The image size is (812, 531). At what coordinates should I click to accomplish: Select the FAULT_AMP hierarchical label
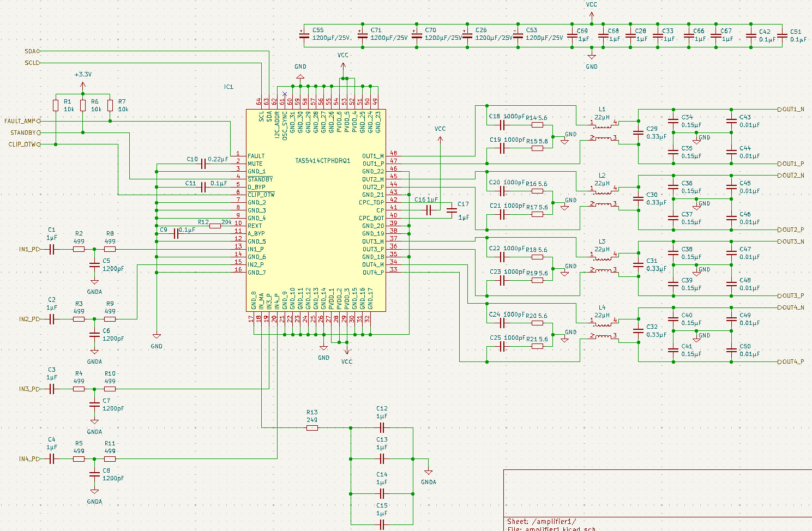coord(22,121)
